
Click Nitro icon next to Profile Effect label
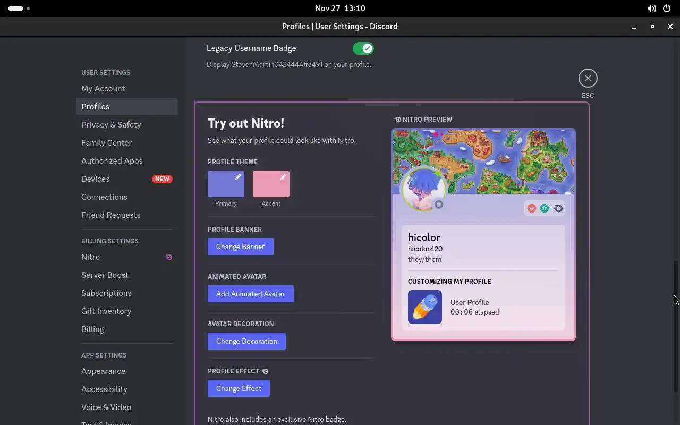pyautogui.click(x=265, y=371)
